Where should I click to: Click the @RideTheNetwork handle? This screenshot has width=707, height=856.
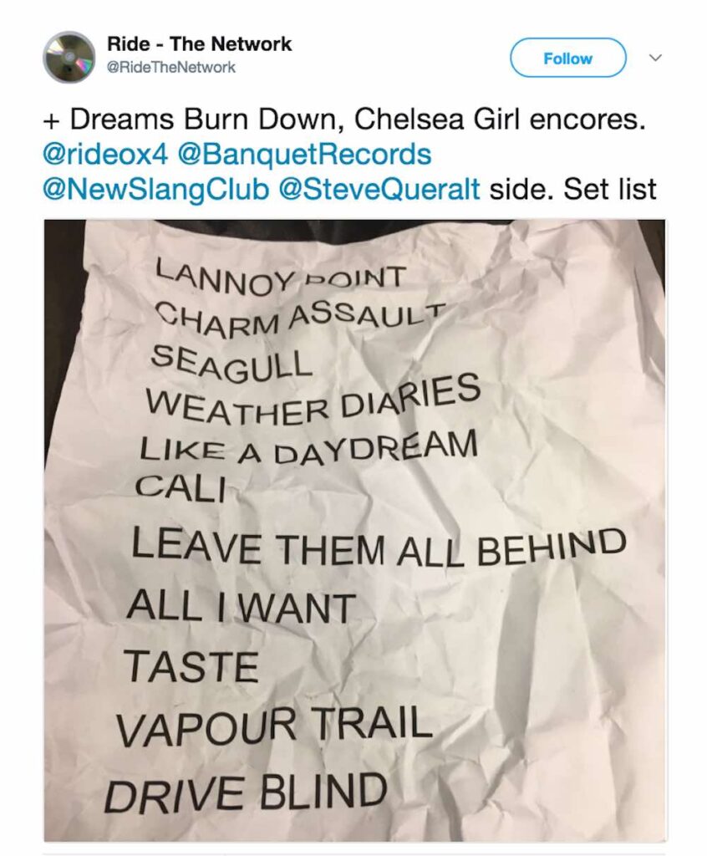click(171, 68)
